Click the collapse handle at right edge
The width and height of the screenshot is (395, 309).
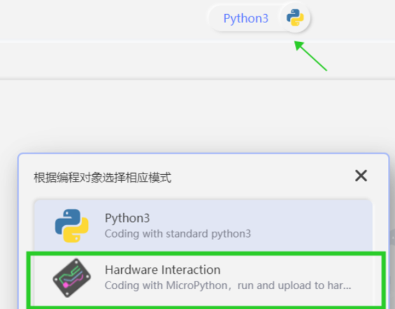[x=392, y=237]
